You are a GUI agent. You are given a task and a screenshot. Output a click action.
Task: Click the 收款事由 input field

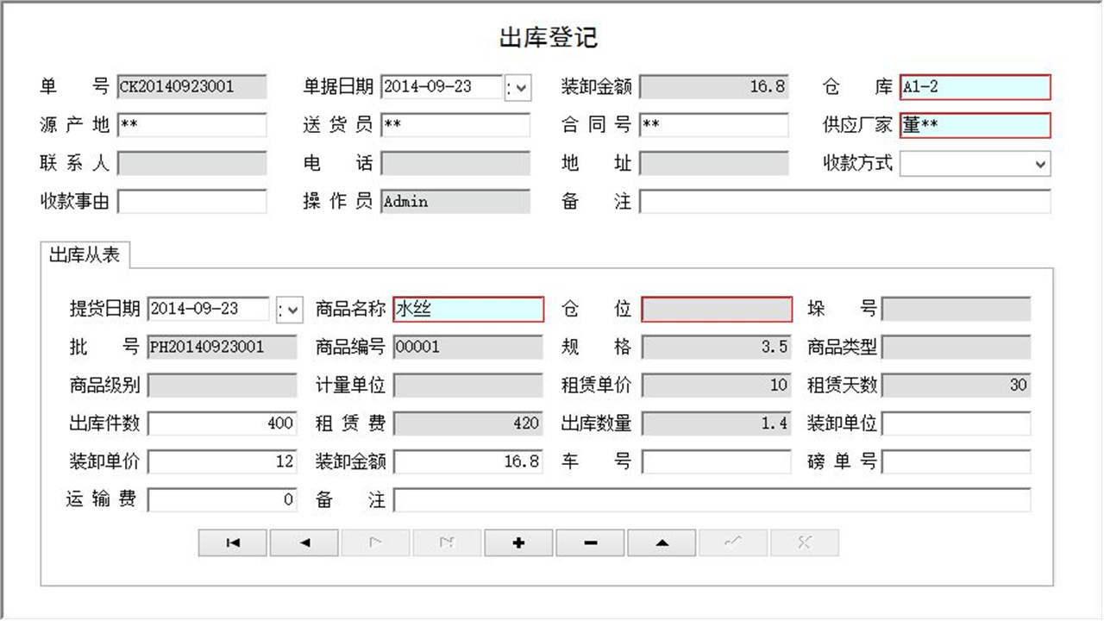click(191, 202)
